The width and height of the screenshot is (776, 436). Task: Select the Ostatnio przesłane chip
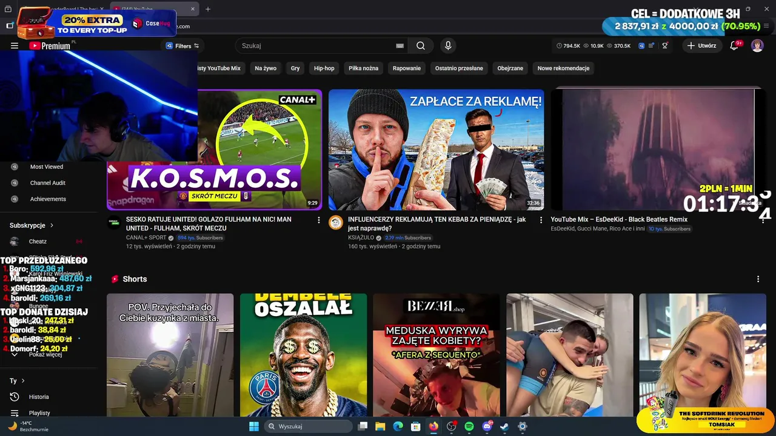coord(459,68)
